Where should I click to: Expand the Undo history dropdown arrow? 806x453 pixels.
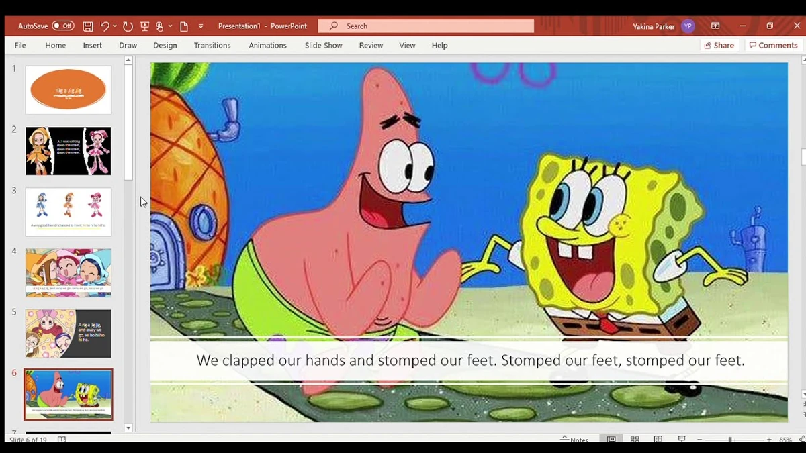coord(115,26)
